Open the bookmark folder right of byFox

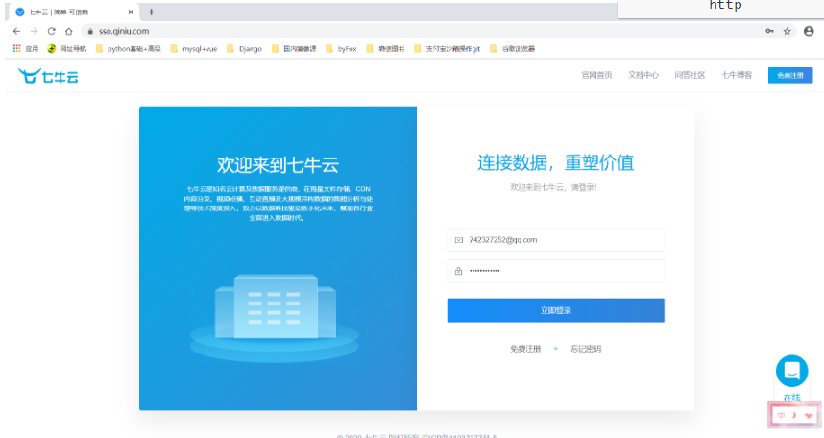[x=386, y=48]
